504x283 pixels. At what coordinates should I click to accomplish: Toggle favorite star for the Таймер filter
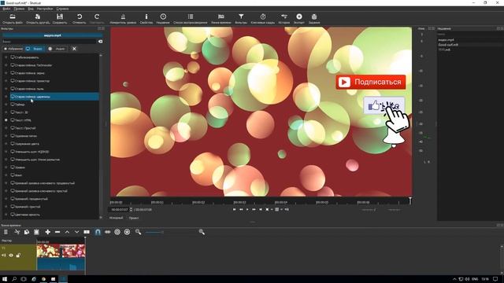(x=6, y=105)
